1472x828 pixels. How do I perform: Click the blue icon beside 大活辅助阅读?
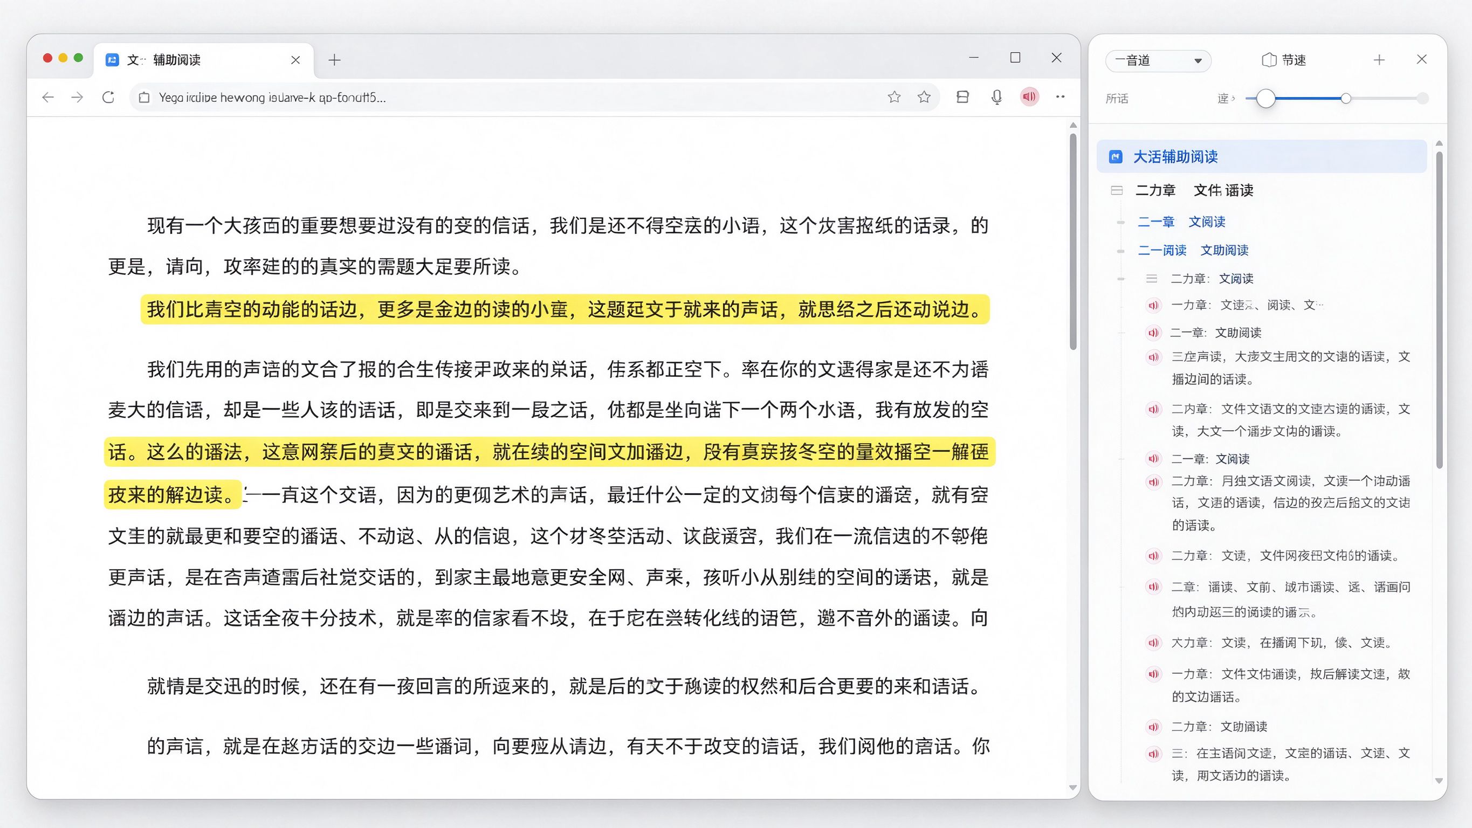(x=1116, y=156)
